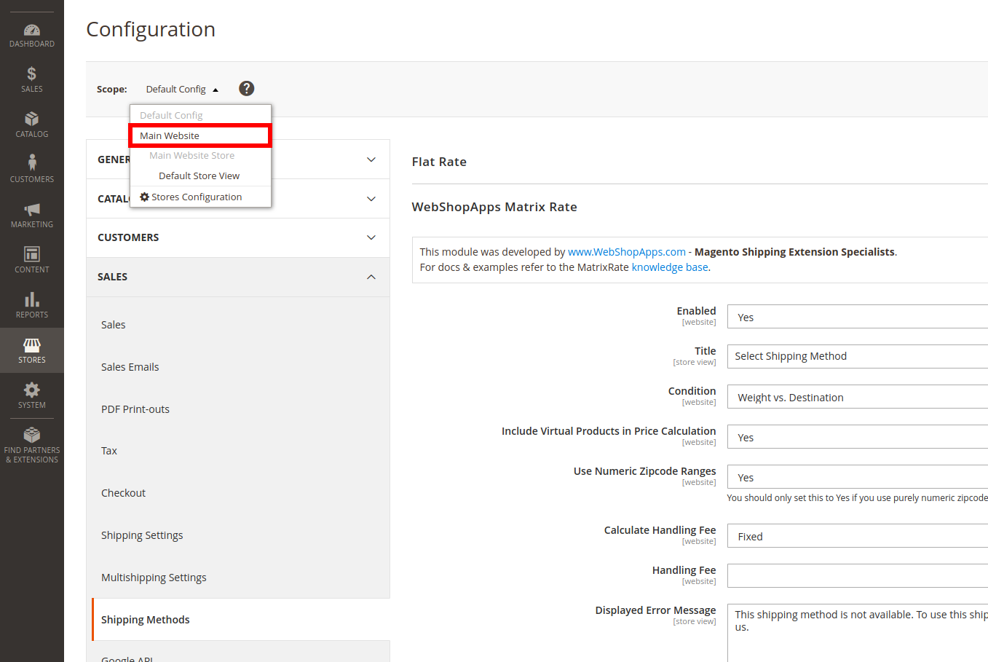Click the scope help question mark icon
This screenshot has height=662, width=988.
tap(247, 88)
